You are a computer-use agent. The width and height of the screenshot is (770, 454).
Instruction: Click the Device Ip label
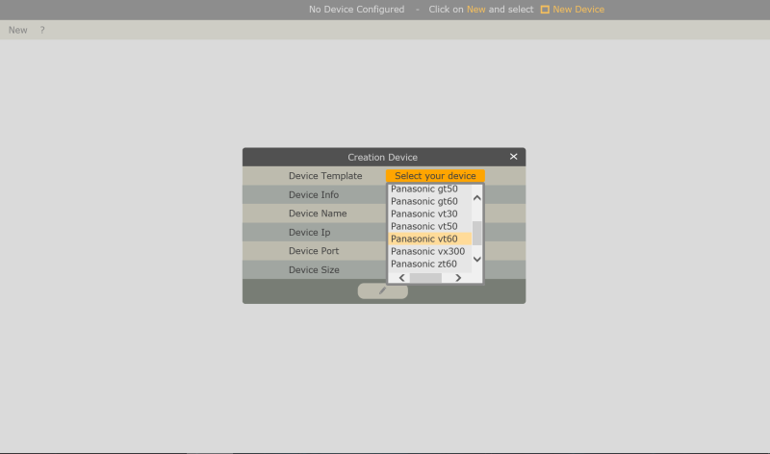coord(309,232)
